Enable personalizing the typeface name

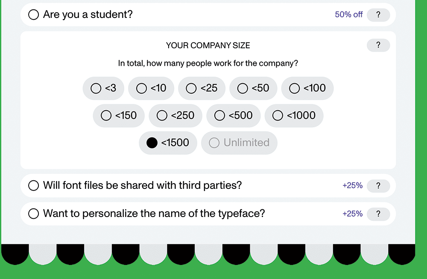click(34, 214)
